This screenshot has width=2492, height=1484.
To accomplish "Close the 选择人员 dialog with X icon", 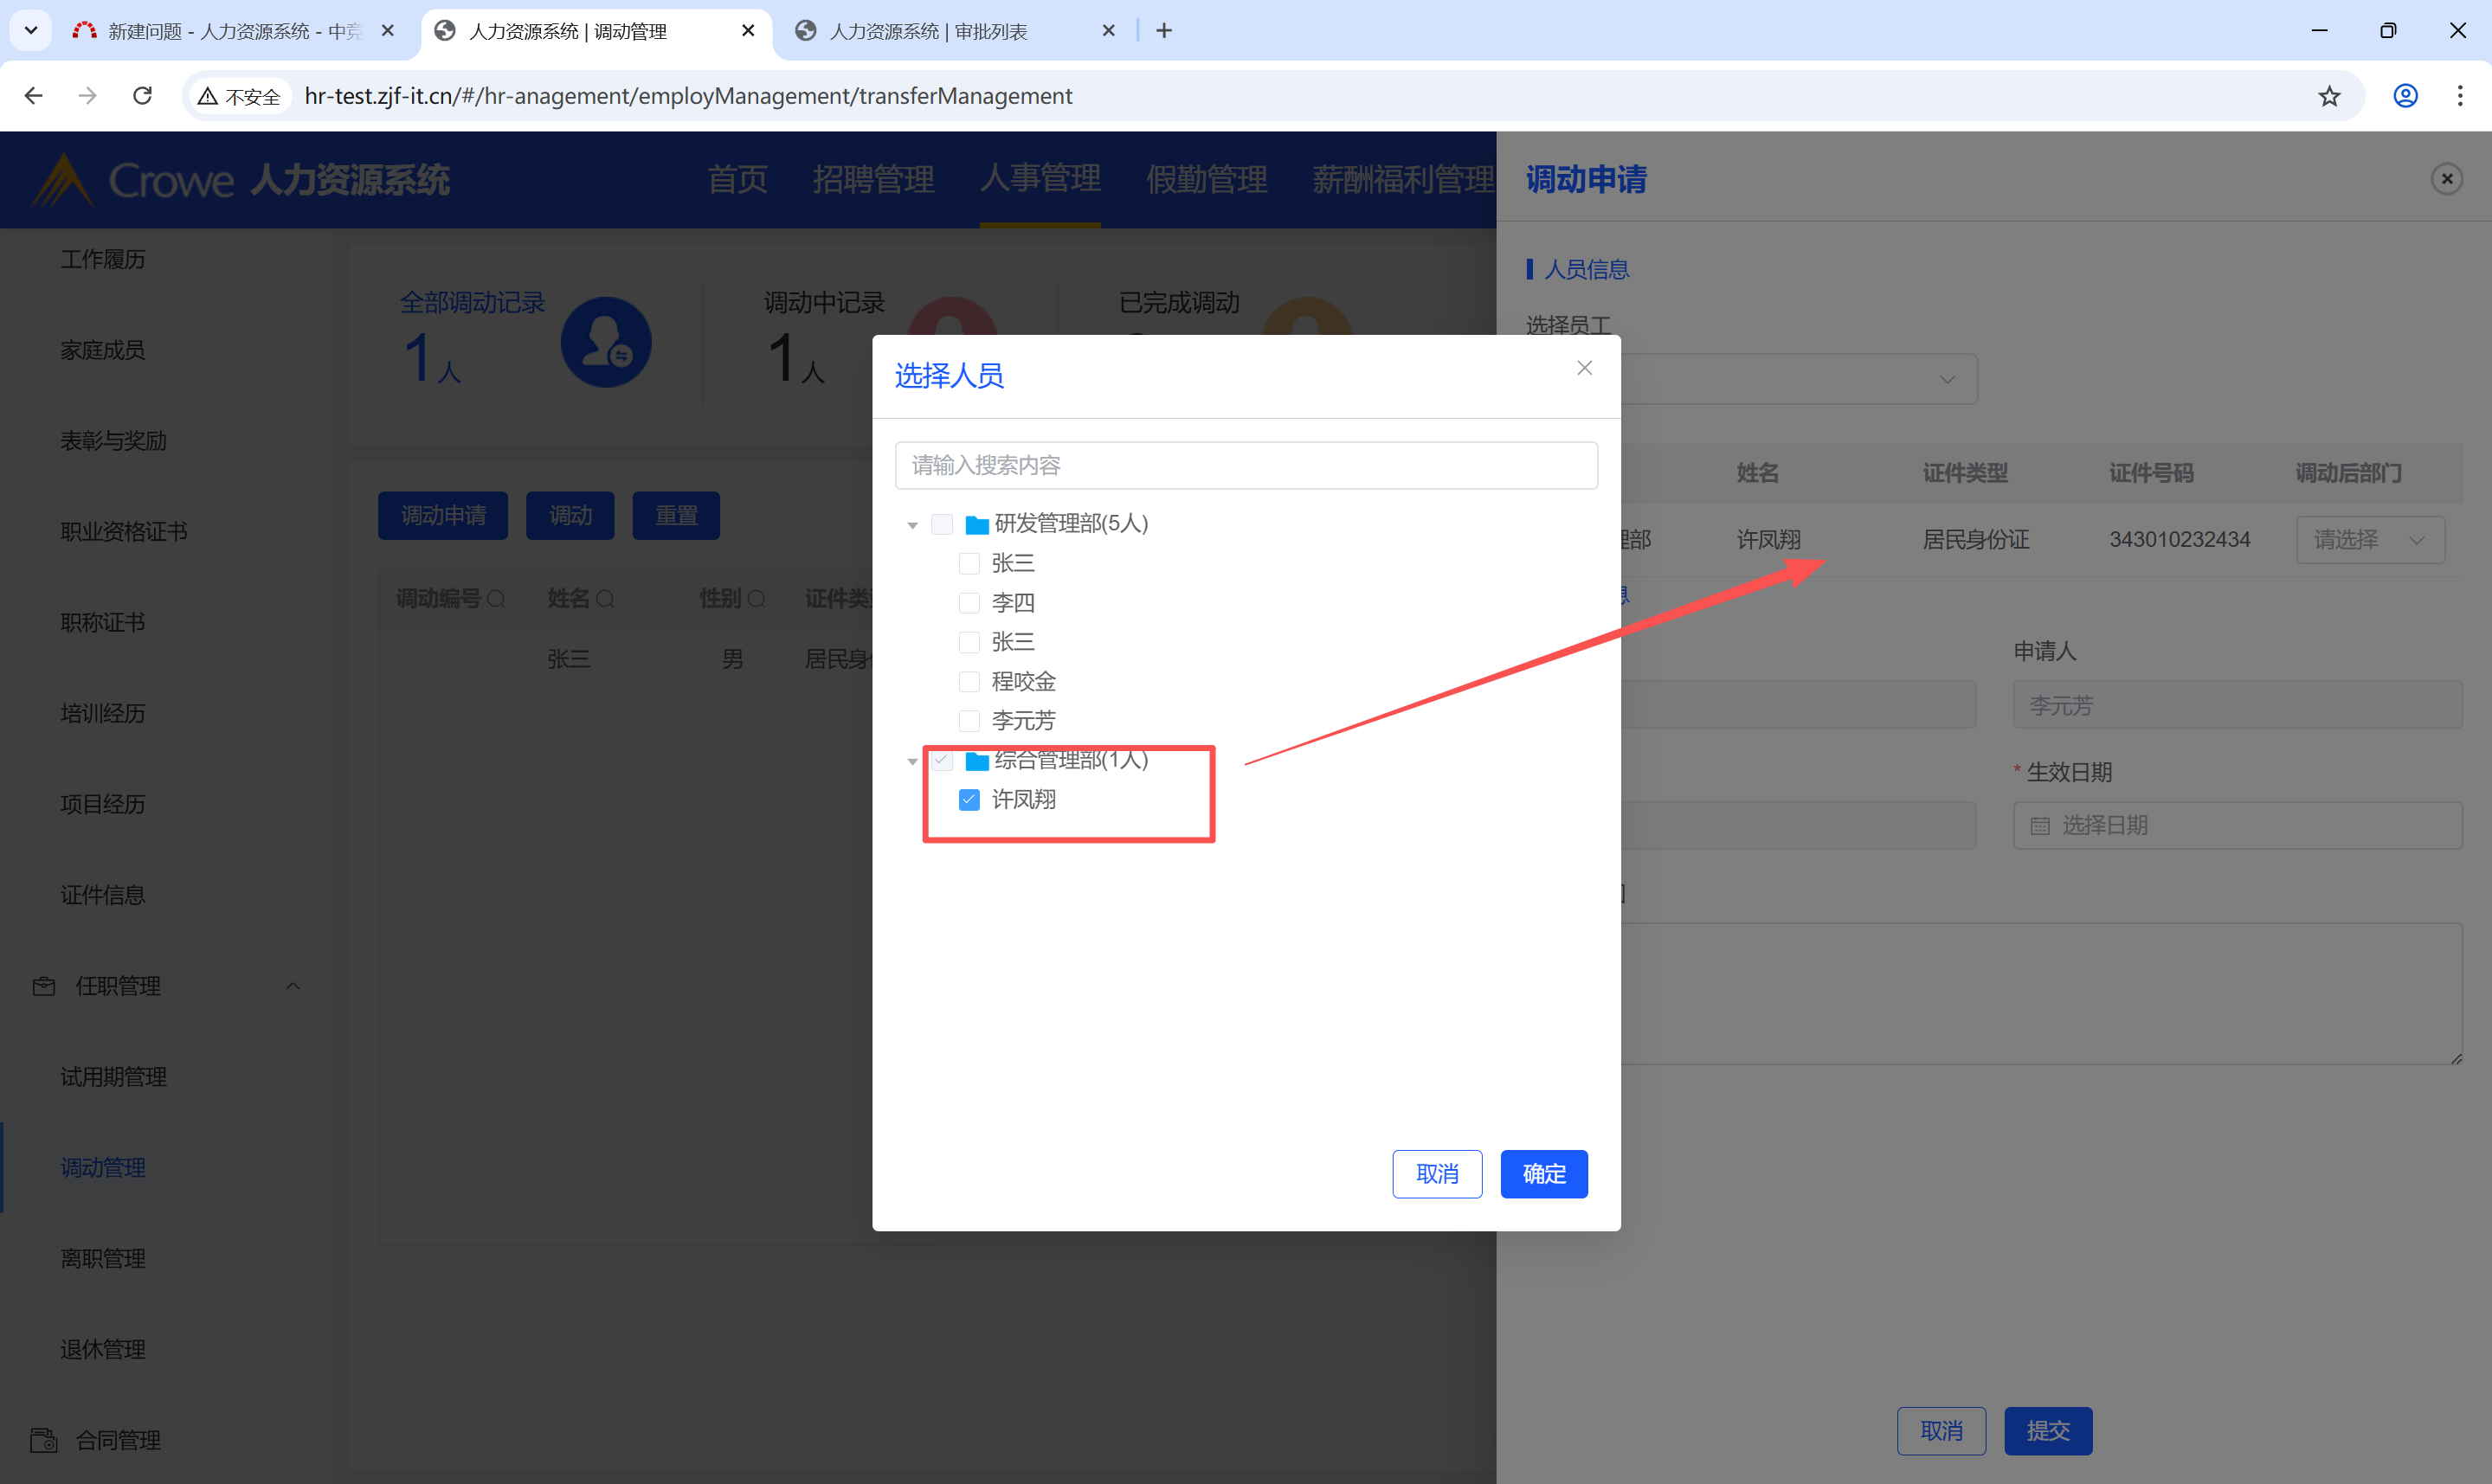I will tap(1584, 368).
